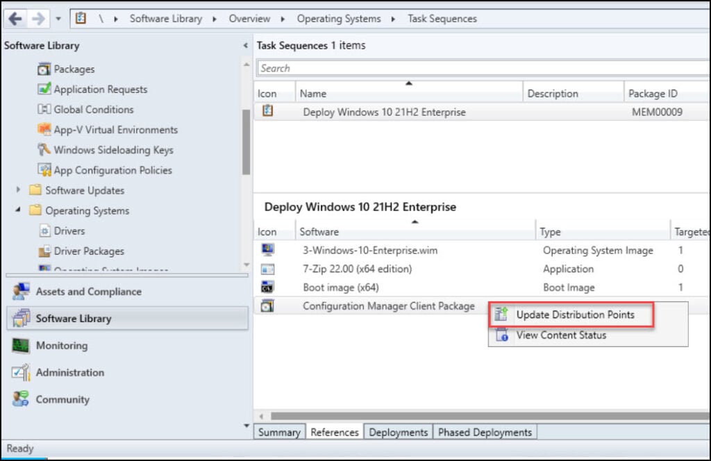This screenshot has width=711, height=461.
Task: Select Application Requests in the tree
Action: pos(101,90)
